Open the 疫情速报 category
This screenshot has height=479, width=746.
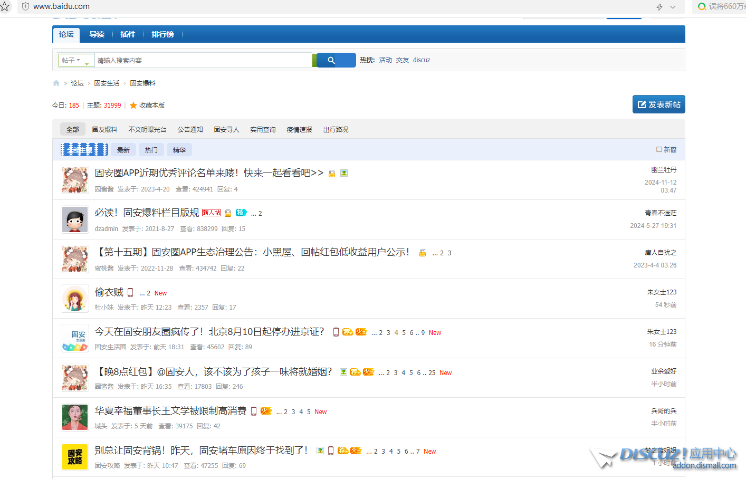click(299, 130)
